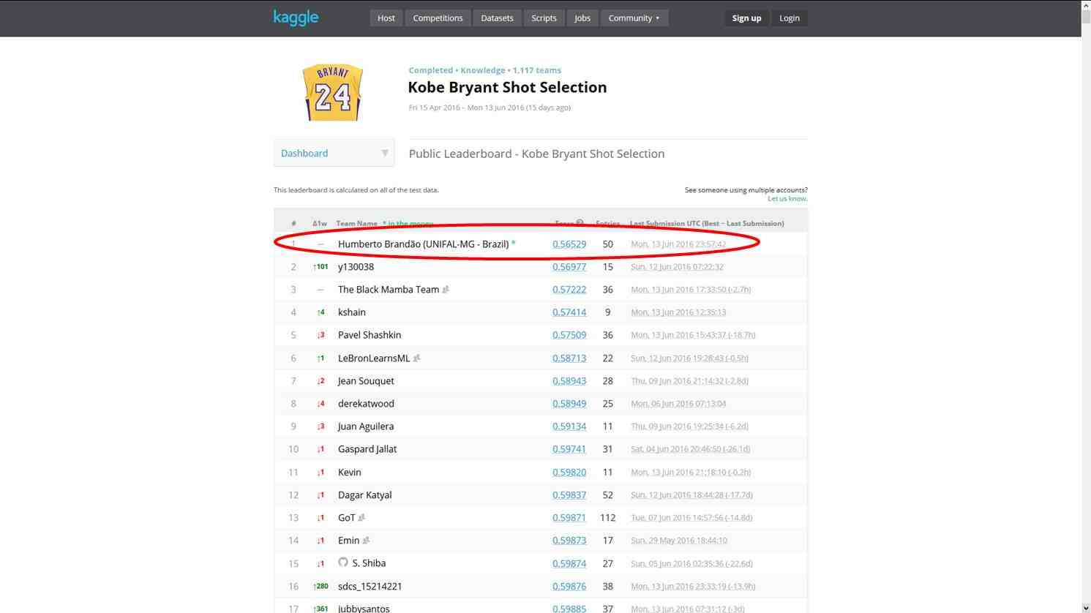Open the Jobs page
The height and width of the screenshot is (613, 1091).
(582, 18)
